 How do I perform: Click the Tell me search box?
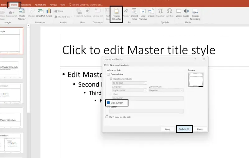[86, 5]
